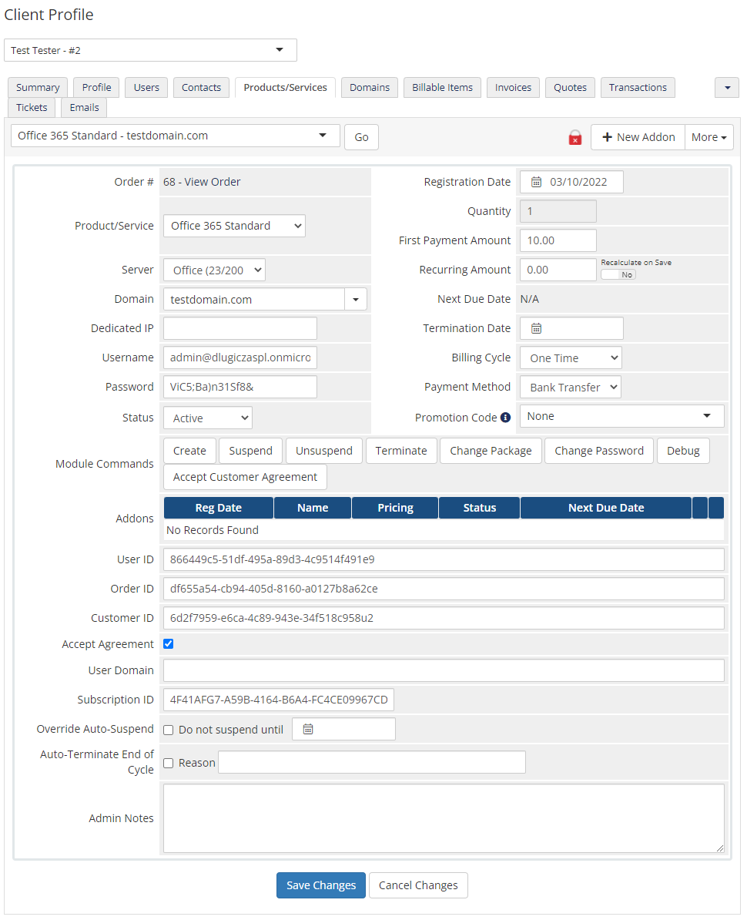Open the Server dropdown showing Office

(x=214, y=270)
